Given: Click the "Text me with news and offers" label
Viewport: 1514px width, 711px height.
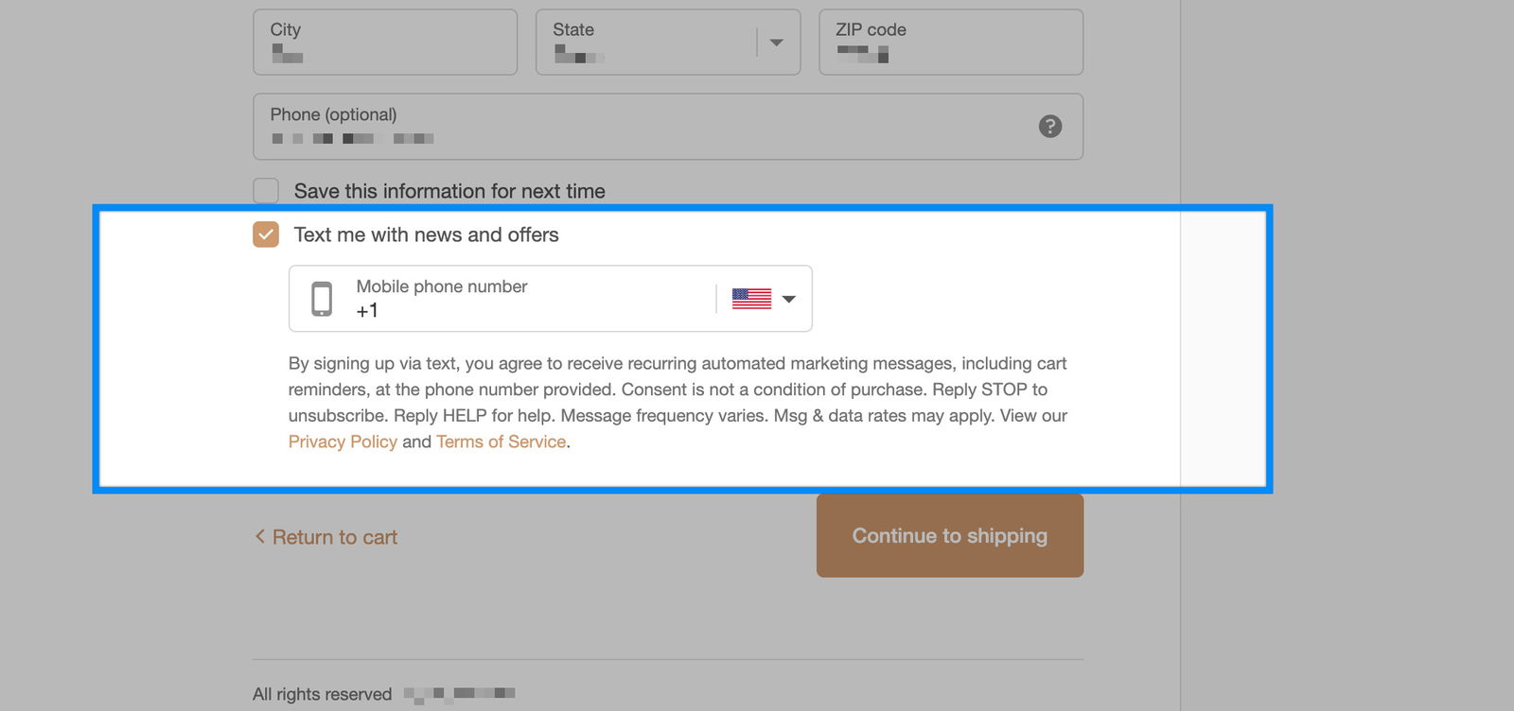Looking at the screenshot, I should 426,234.
